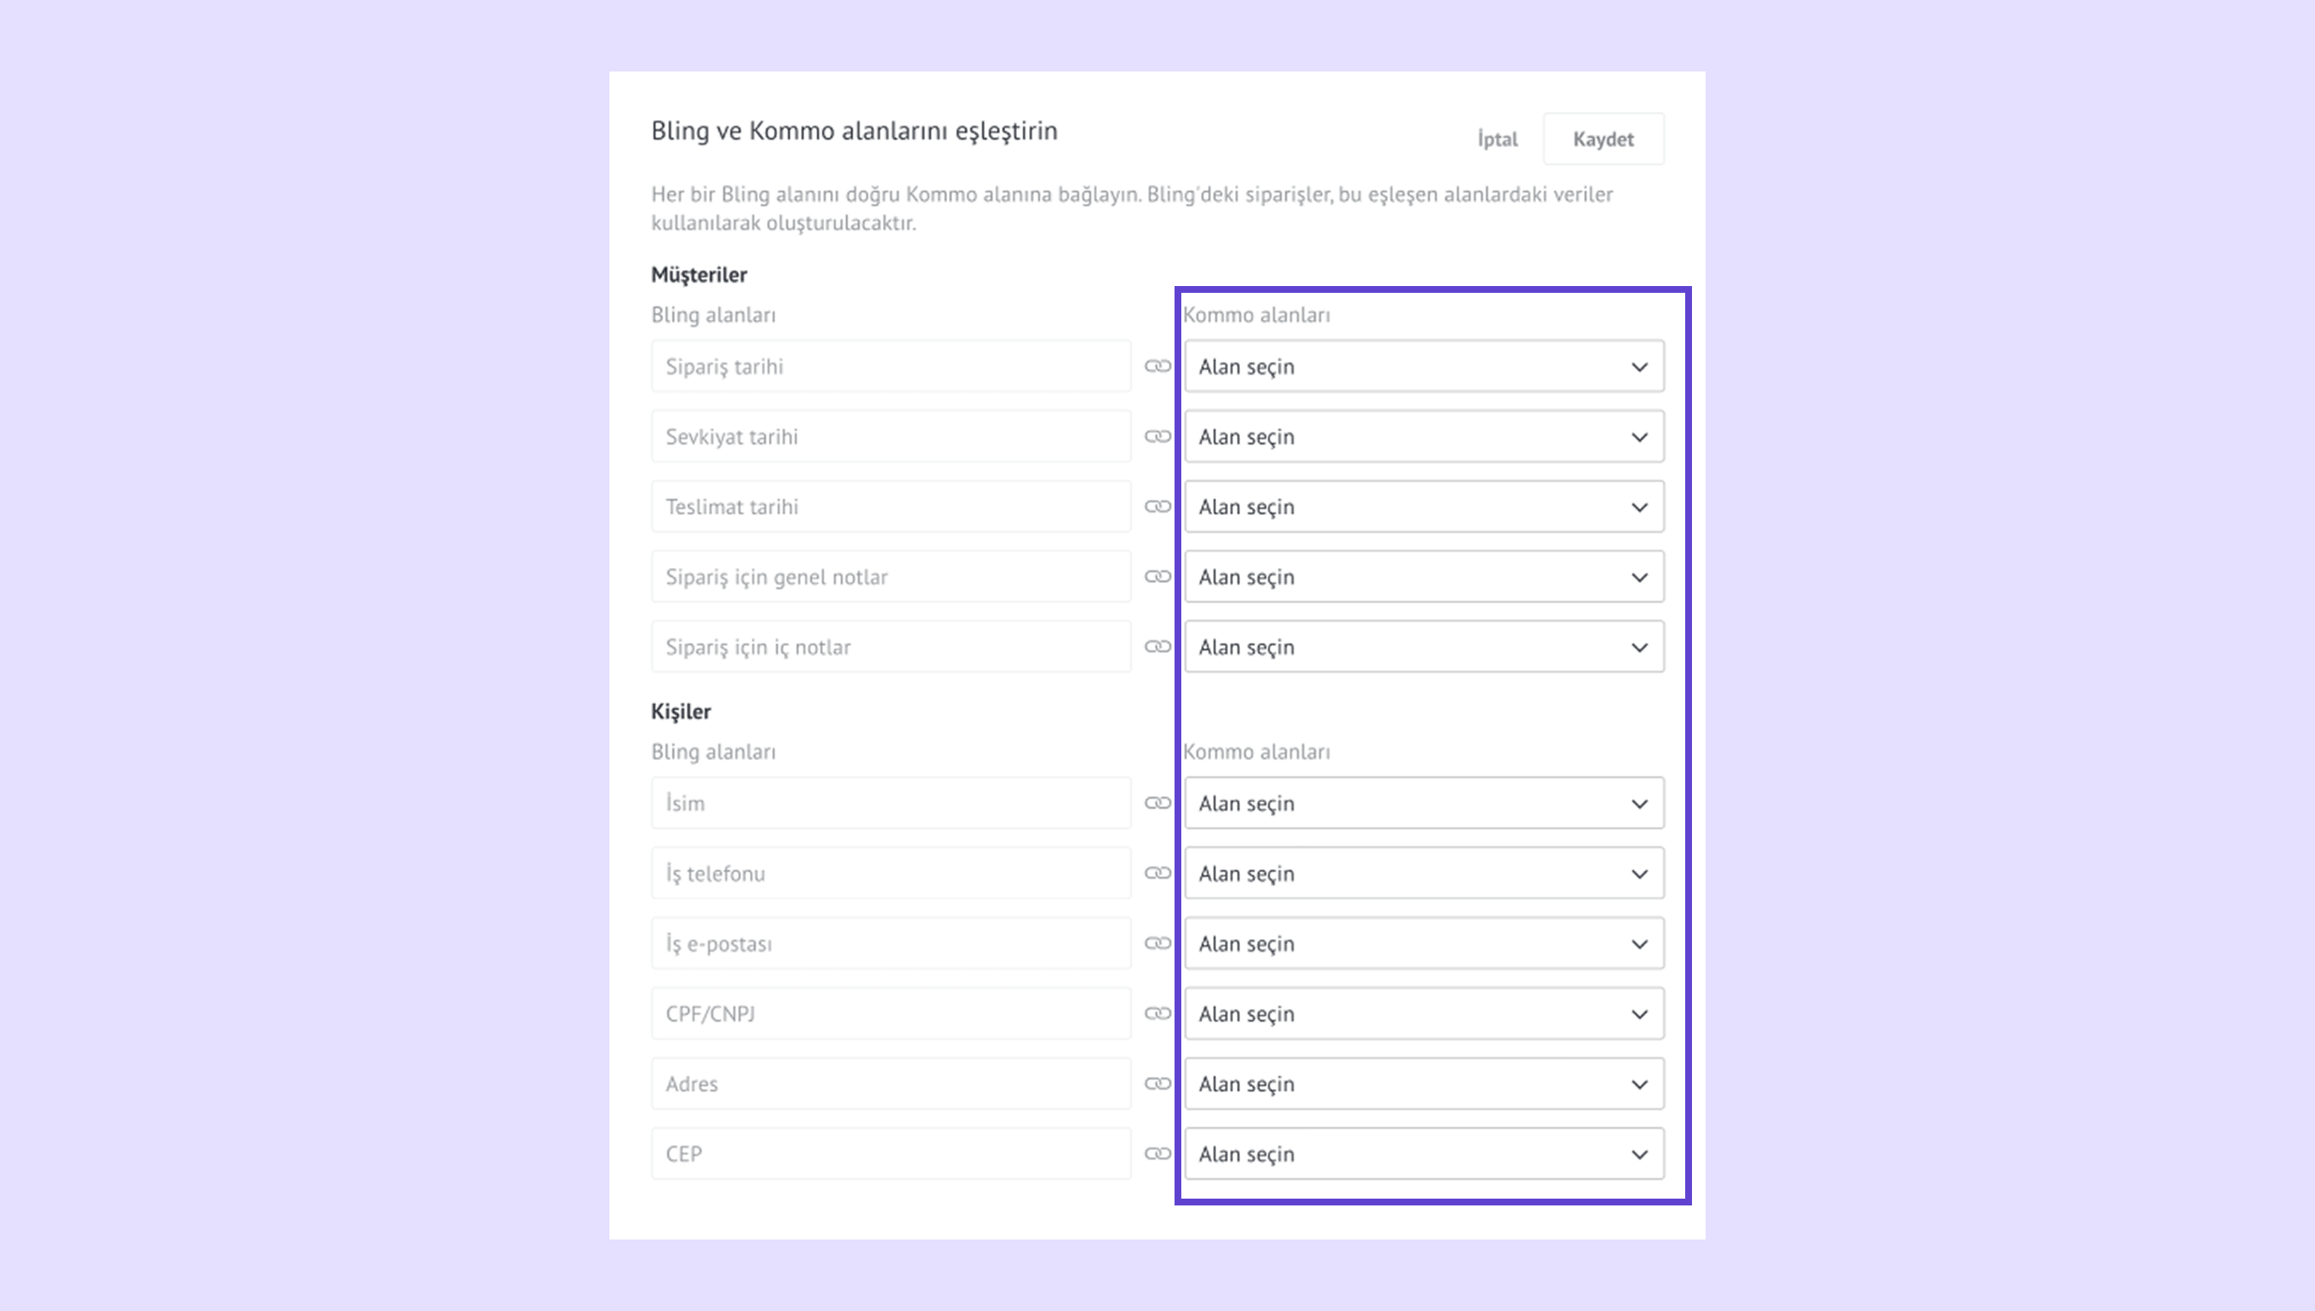The width and height of the screenshot is (2315, 1311).
Task: Open Kommo dropdown for İş telefonu
Action: [1423, 873]
